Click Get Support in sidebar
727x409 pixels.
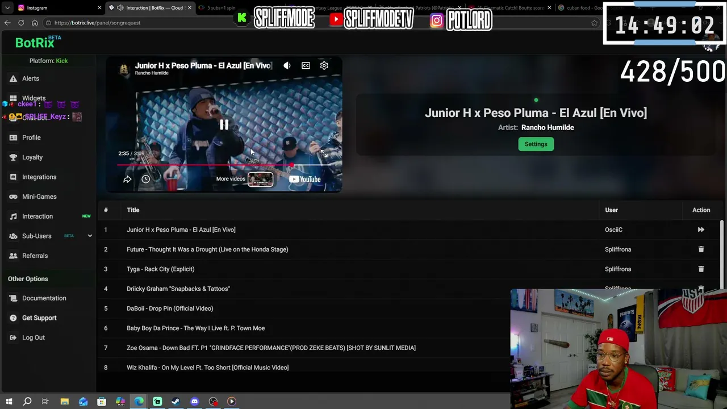point(39,318)
